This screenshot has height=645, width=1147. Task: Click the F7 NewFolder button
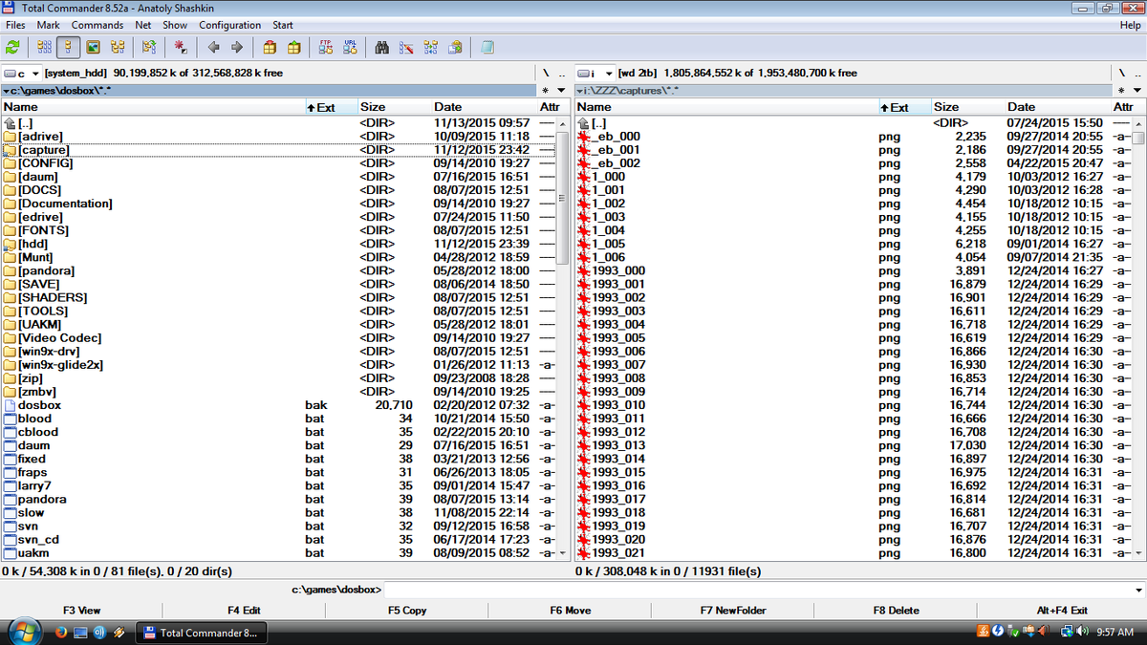[733, 610]
